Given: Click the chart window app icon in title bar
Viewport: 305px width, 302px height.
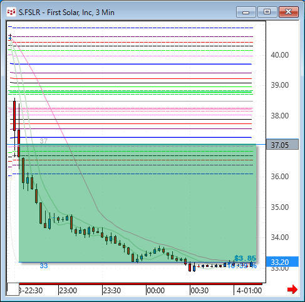Looking at the screenshot, I should tap(11, 13).
